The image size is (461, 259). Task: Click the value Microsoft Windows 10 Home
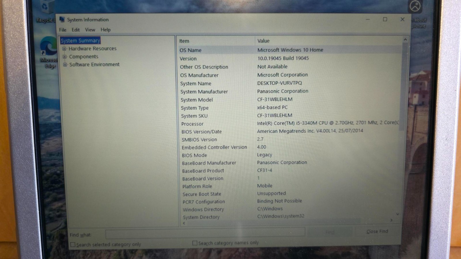pos(290,50)
